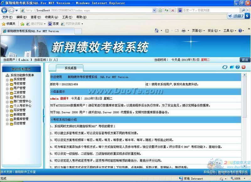Viewport: 251px width, 182px height.
Task: Expand the 考核管理 tree node
Action: tap(7, 84)
